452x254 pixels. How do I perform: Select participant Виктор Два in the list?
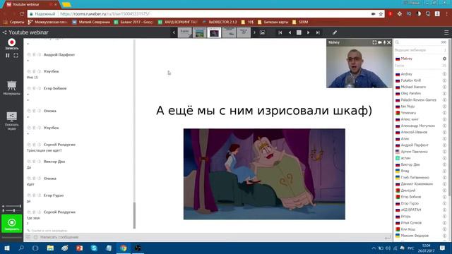(x=410, y=164)
